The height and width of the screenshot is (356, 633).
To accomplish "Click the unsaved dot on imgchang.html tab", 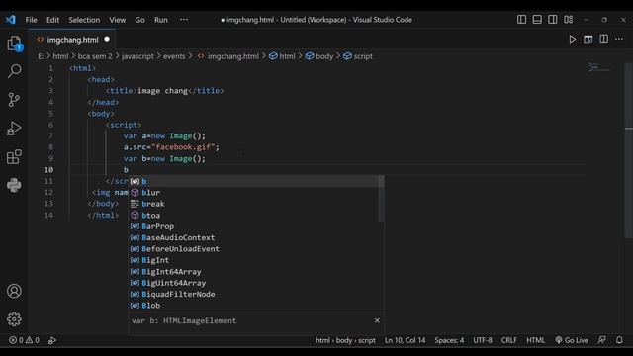I will coord(107,40).
